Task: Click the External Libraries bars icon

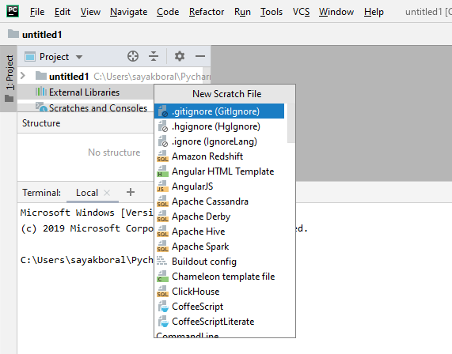Action: click(x=41, y=92)
